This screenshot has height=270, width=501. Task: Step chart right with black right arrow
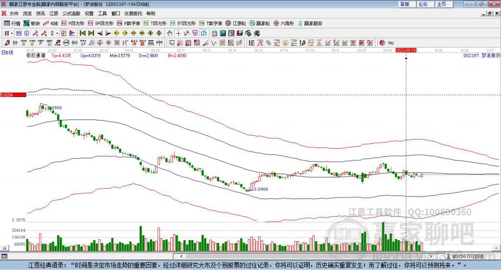(108, 33)
